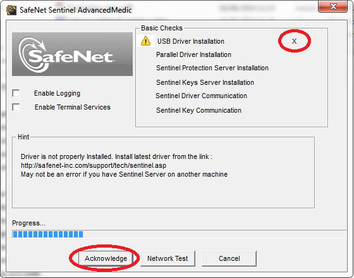Select Parallel Driver Installation entry
Screen dimensions: 354x278
tap(193, 54)
